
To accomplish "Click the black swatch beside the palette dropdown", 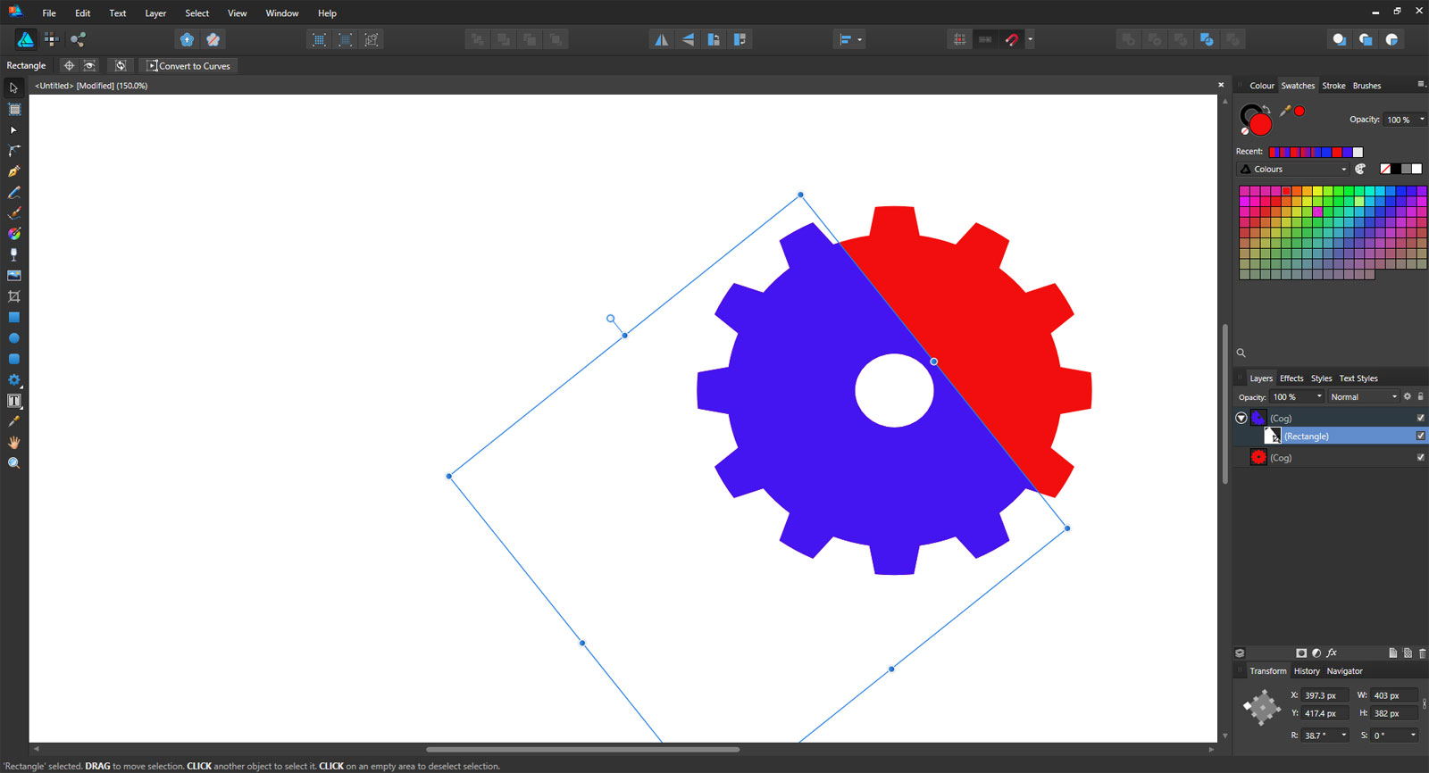I will point(1396,169).
